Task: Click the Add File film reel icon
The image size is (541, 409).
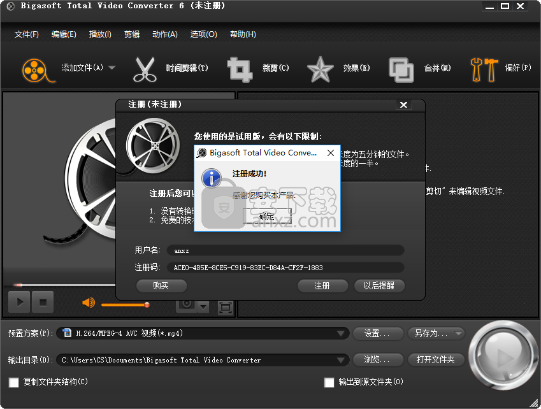Action: (x=38, y=70)
